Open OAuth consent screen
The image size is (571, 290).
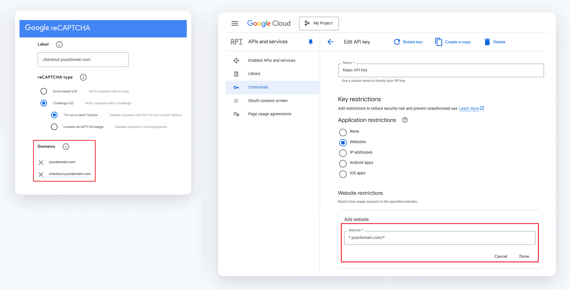[268, 101]
